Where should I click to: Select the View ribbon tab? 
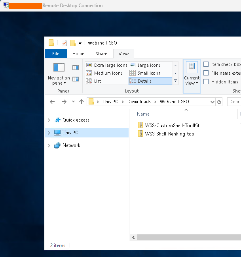123,54
